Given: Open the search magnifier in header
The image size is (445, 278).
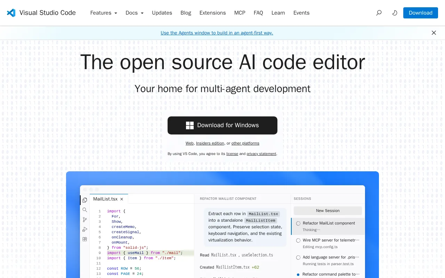Looking at the screenshot, I should 379,13.
